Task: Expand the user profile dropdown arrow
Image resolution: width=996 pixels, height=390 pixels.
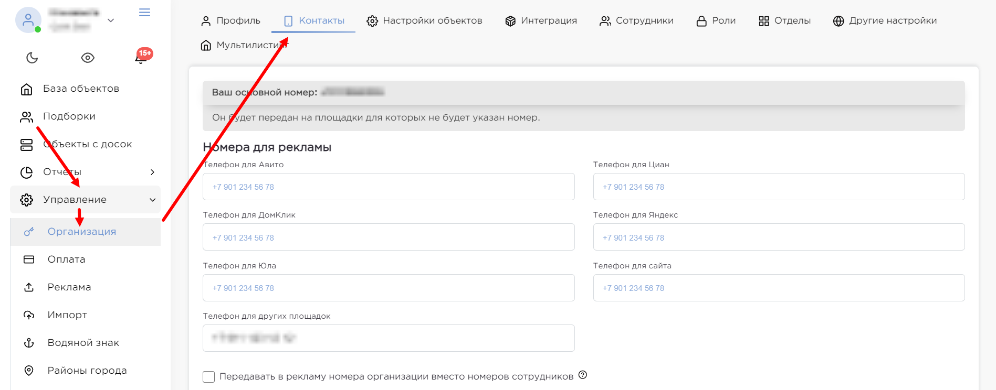Action: (111, 20)
